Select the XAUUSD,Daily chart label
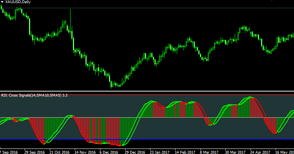294x154 pixels. click(x=18, y=2)
